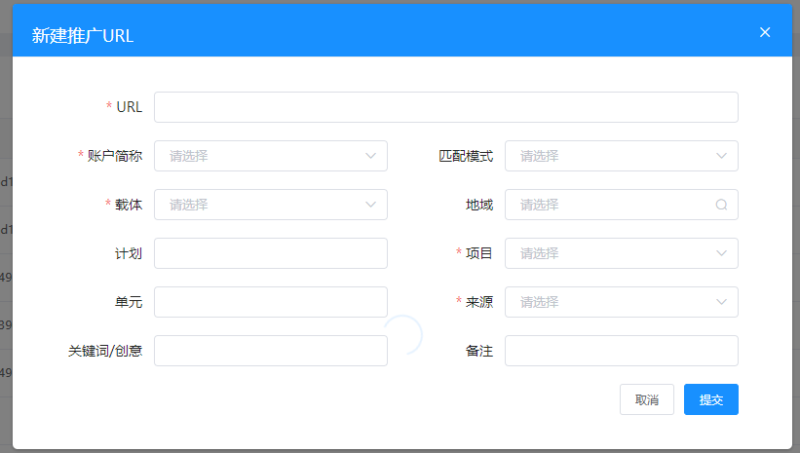
Task: Close the 新建推广URL dialog
Action: (764, 32)
